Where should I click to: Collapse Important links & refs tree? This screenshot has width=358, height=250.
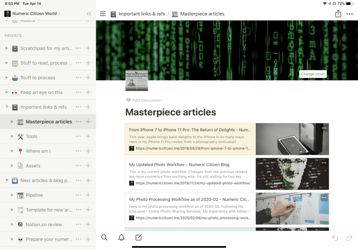[x=7, y=107]
